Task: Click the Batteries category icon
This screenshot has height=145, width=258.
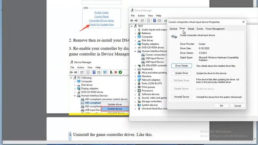Action: tap(139, 33)
